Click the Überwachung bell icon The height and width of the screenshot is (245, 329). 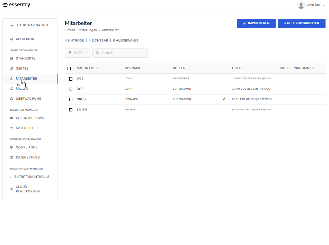click(11, 99)
